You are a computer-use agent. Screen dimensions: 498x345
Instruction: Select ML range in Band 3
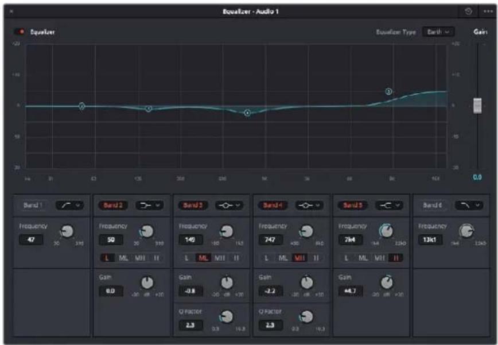203,258
